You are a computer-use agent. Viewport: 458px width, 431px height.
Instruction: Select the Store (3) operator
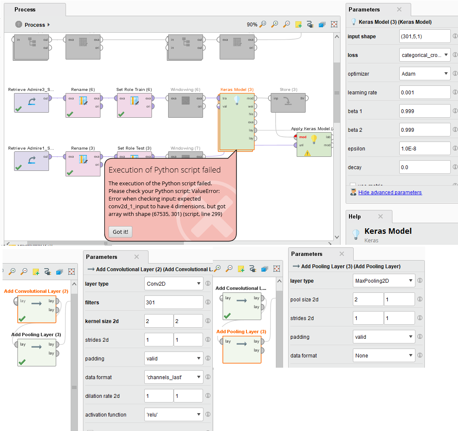click(x=288, y=102)
